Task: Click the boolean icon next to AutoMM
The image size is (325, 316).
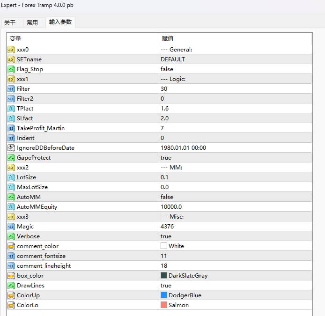Action: tap(11, 197)
